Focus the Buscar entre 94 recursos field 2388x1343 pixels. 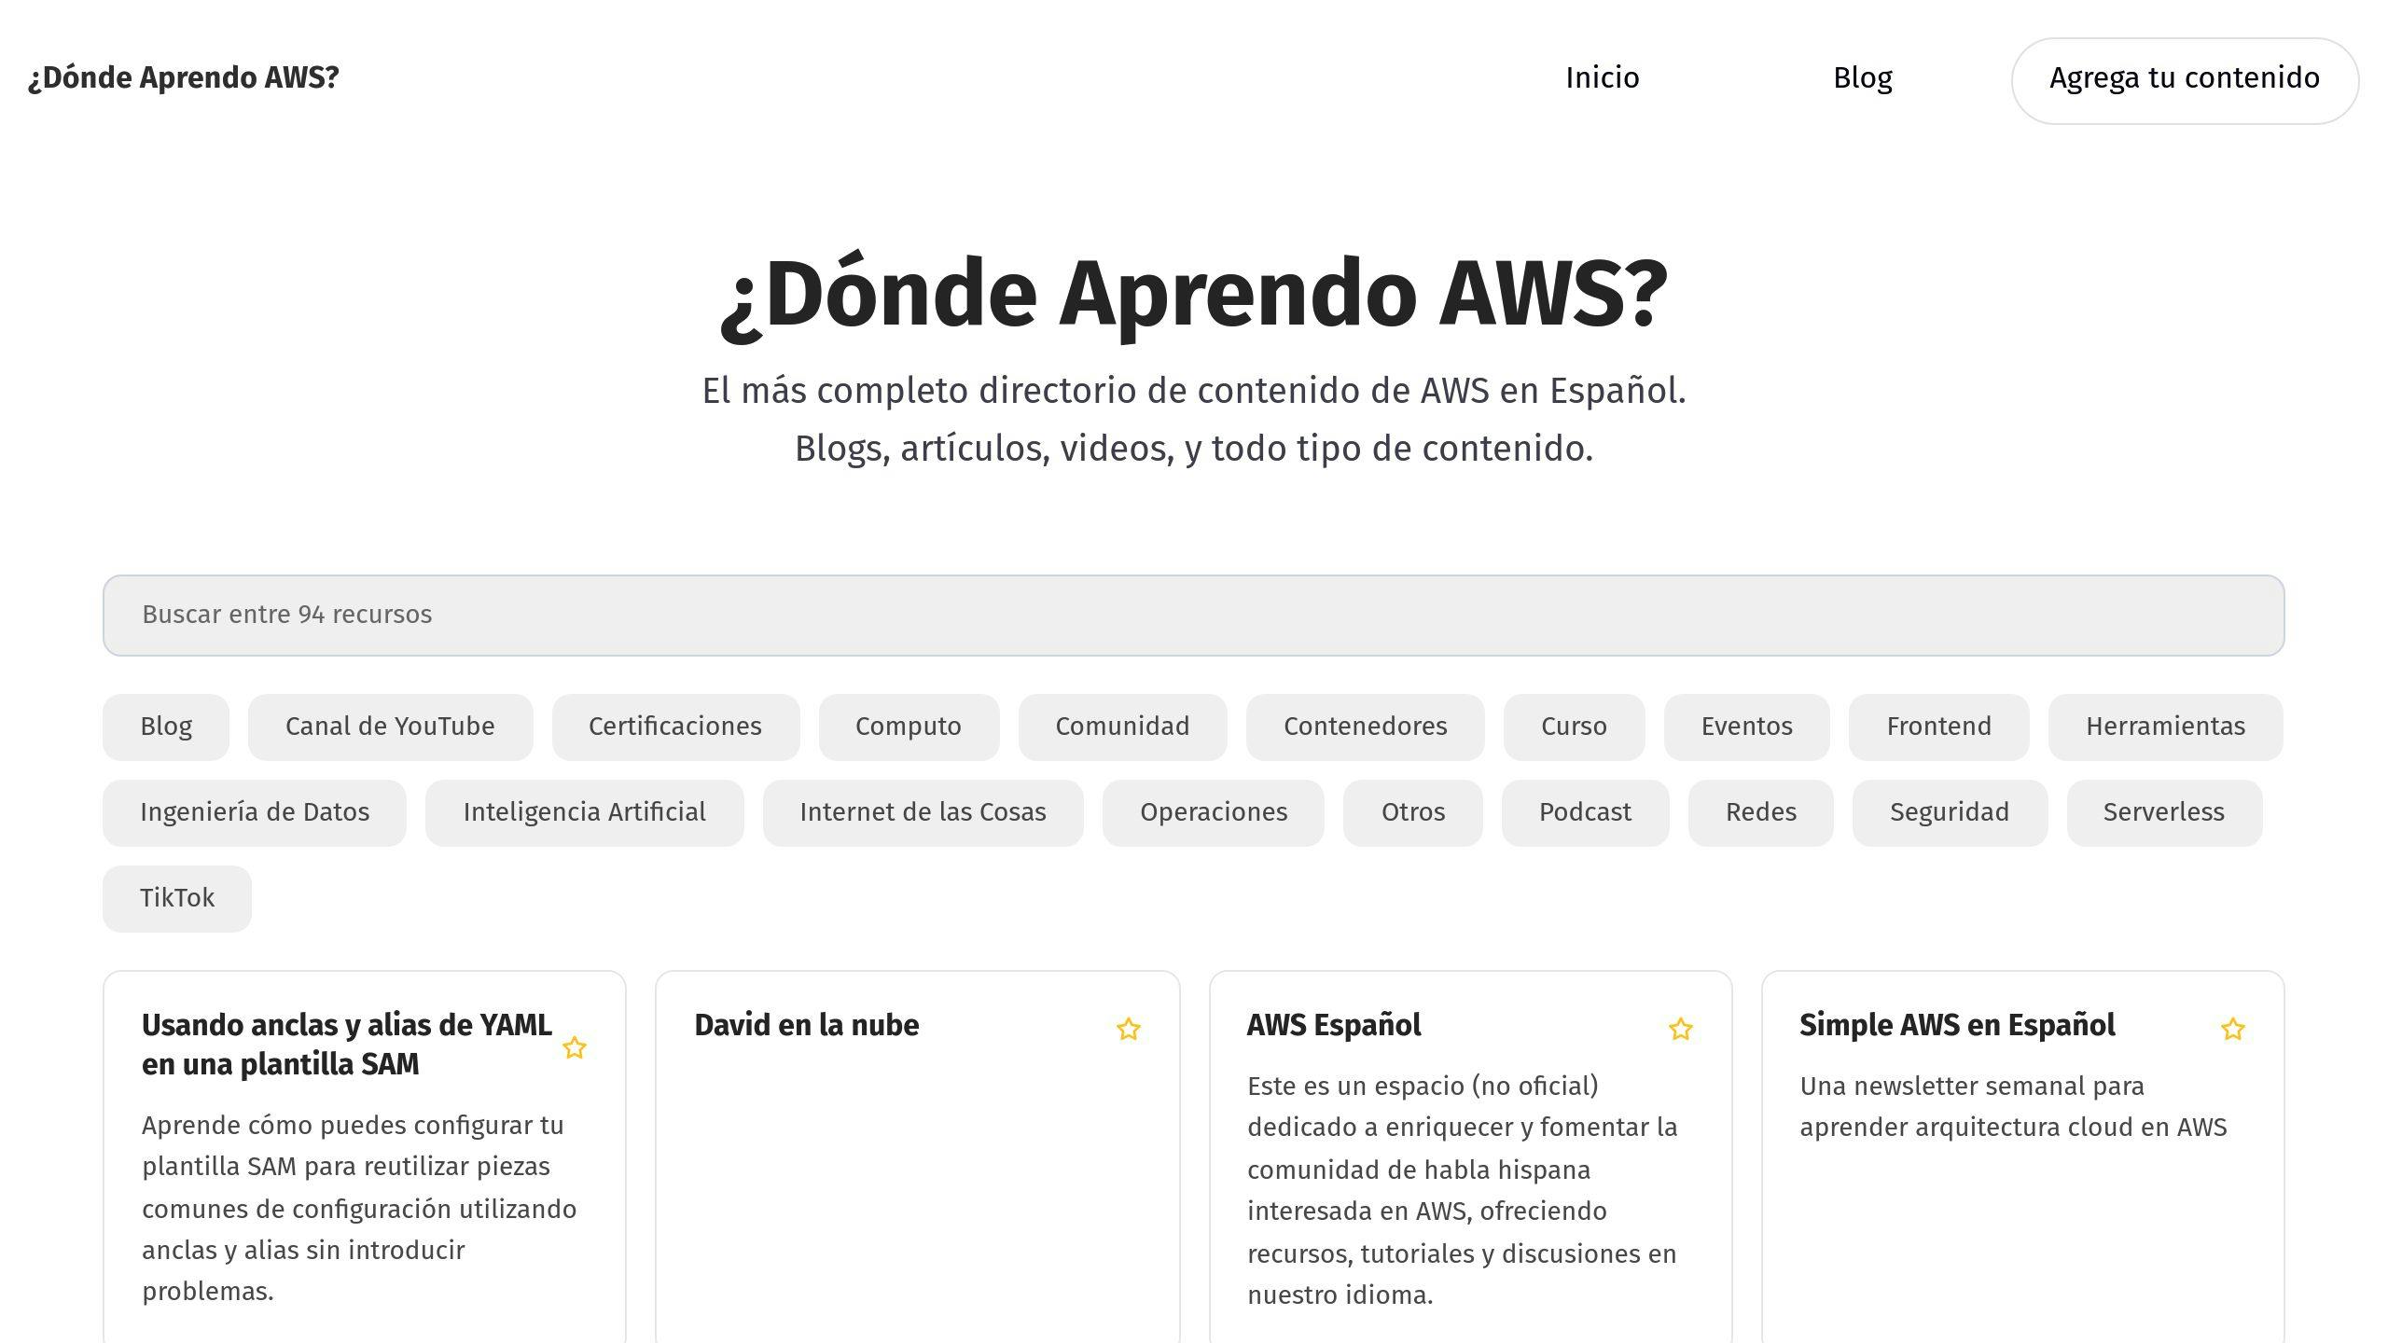click(1193, 616)
